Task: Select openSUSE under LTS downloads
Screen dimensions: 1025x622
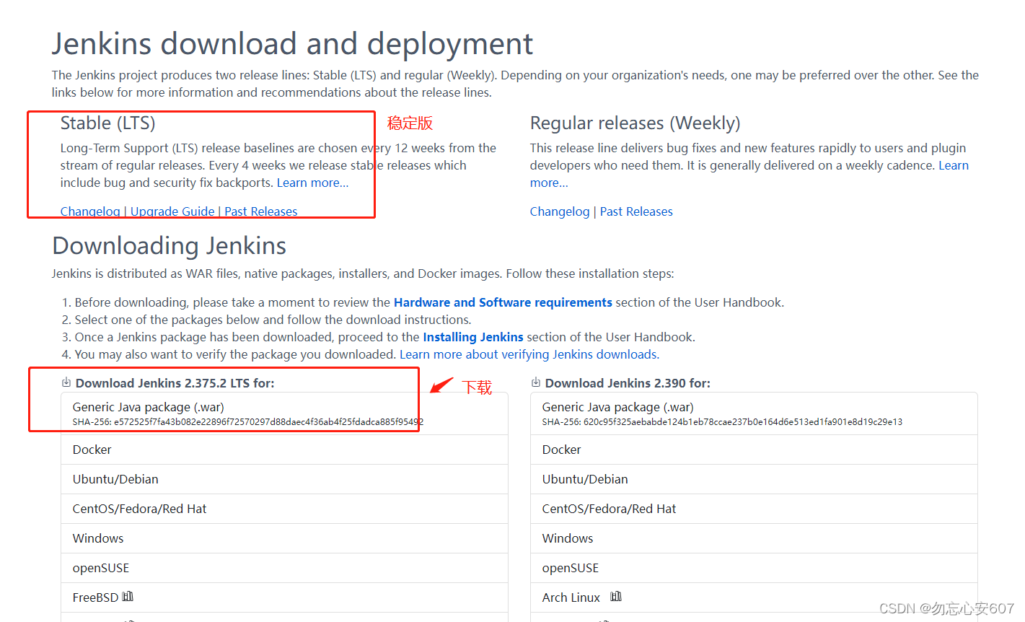Action: pos(284,568)
